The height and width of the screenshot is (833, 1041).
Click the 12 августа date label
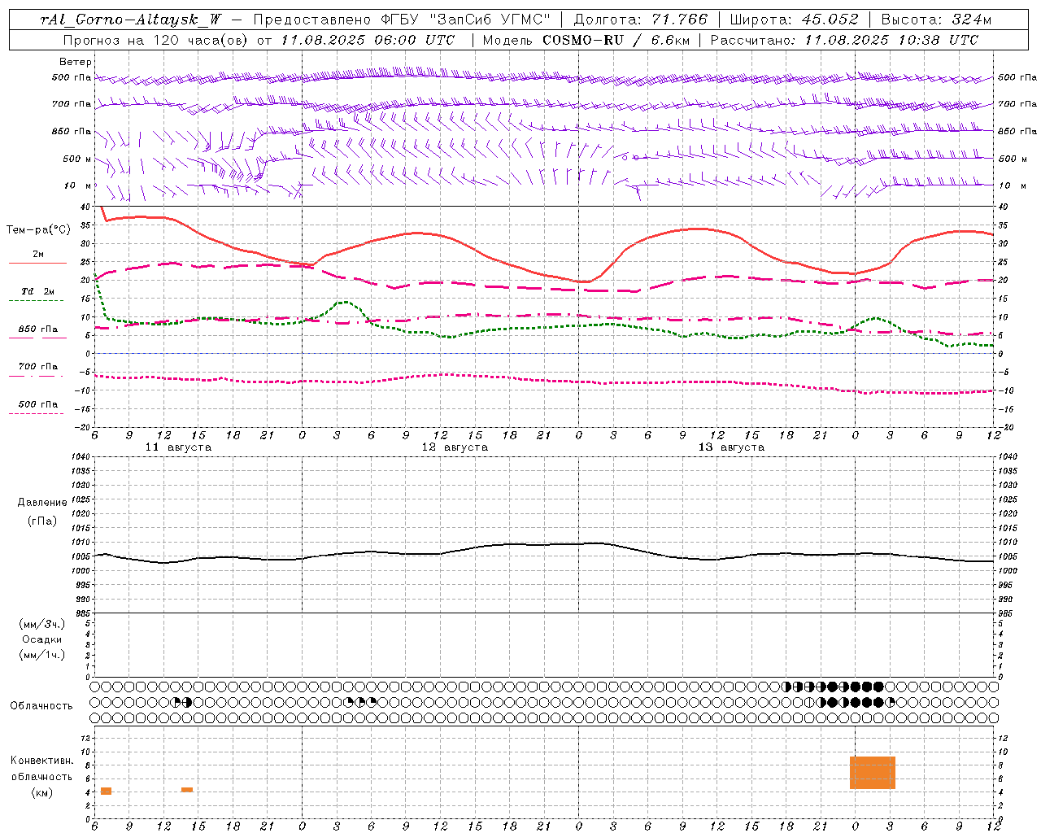[455, 447]
